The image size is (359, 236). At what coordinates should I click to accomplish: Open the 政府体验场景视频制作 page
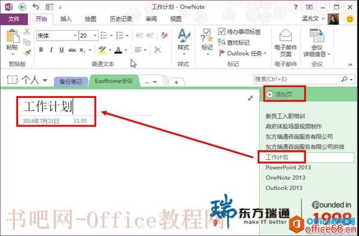[x=294, y=127]
